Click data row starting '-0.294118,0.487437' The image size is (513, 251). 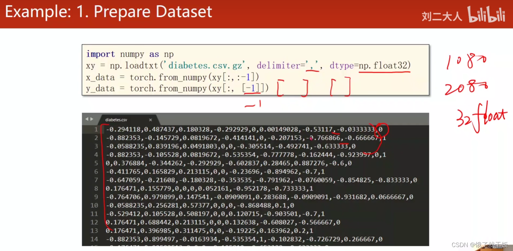click(244, 129)
